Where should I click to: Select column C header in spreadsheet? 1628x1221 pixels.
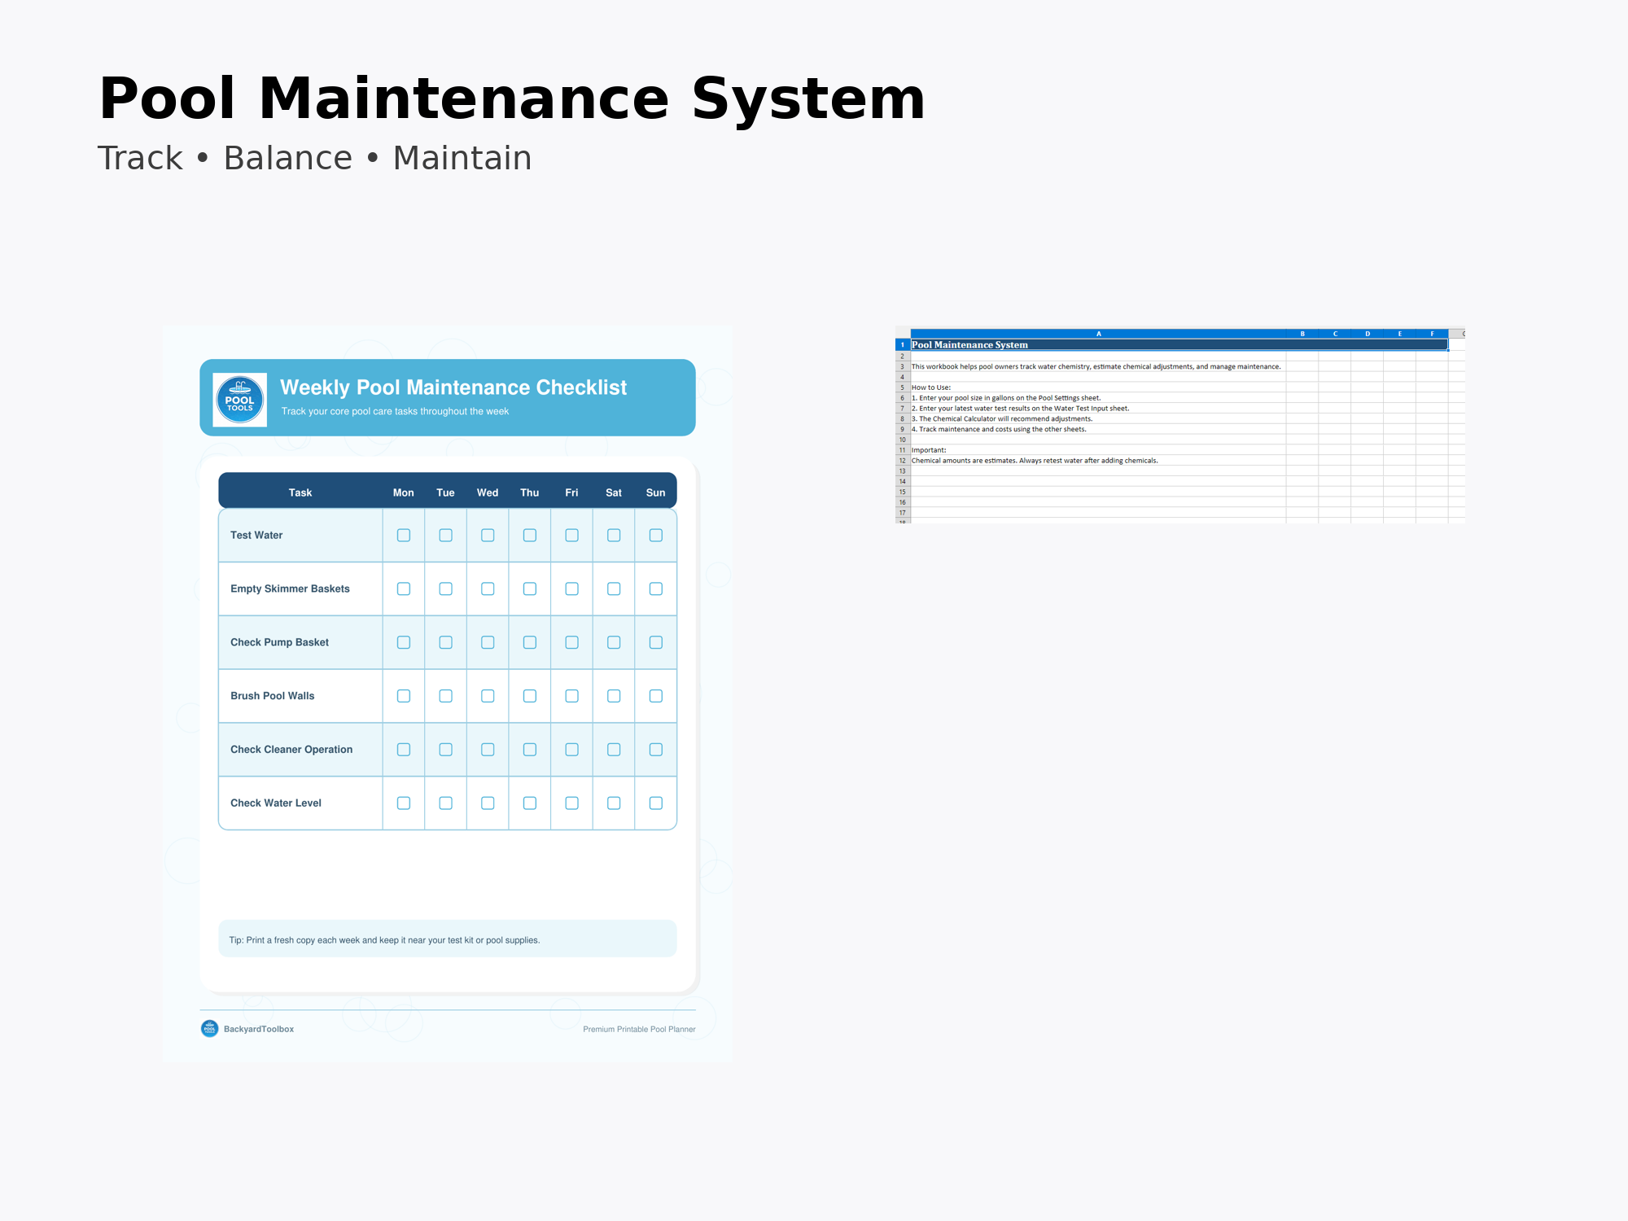tap(1335, 334)
